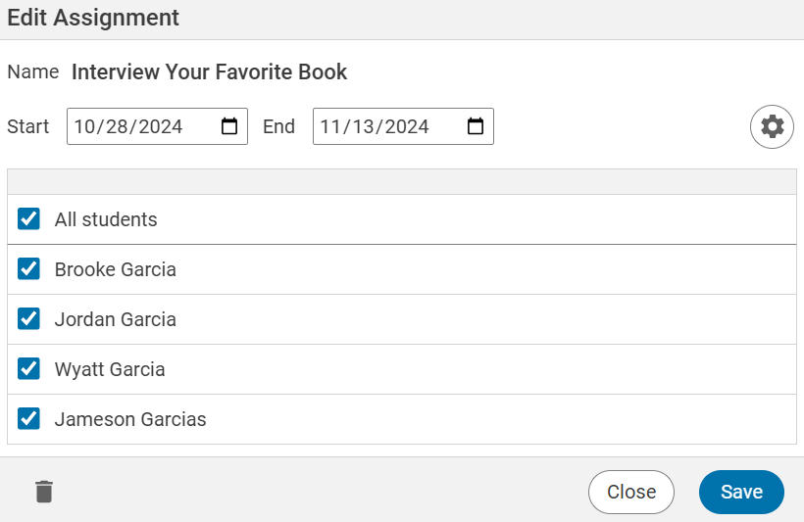Uncheck Brooke Garcia's checkbox
The width and height of the screenshot is (804, 522).
coord(29,269)
